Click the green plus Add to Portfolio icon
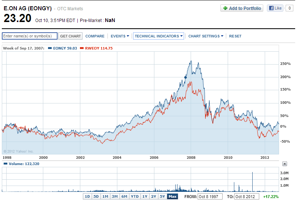Viewport: 297px width, 201px height. click(225, 8)
